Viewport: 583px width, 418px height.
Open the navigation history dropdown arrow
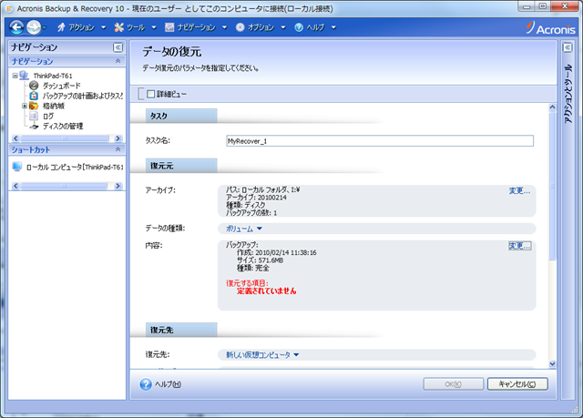[x=45, y=27]
